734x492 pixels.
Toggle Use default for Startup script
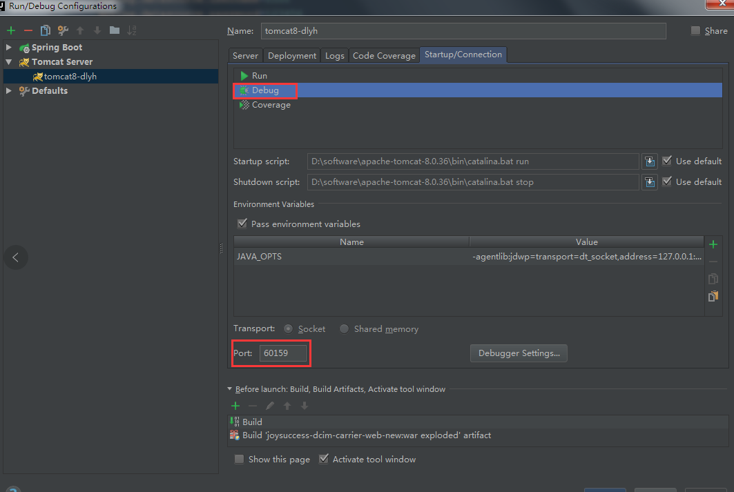tap(667, 161)
